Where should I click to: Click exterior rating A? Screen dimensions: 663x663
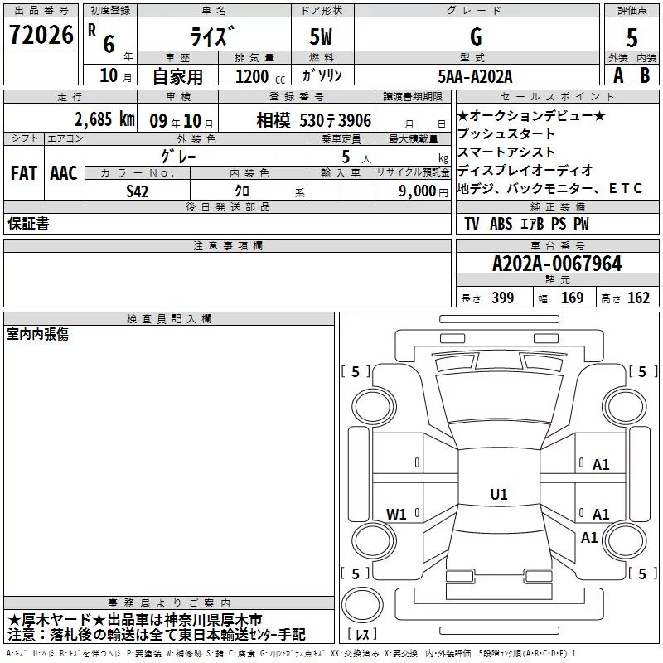[x=618, y=75]
